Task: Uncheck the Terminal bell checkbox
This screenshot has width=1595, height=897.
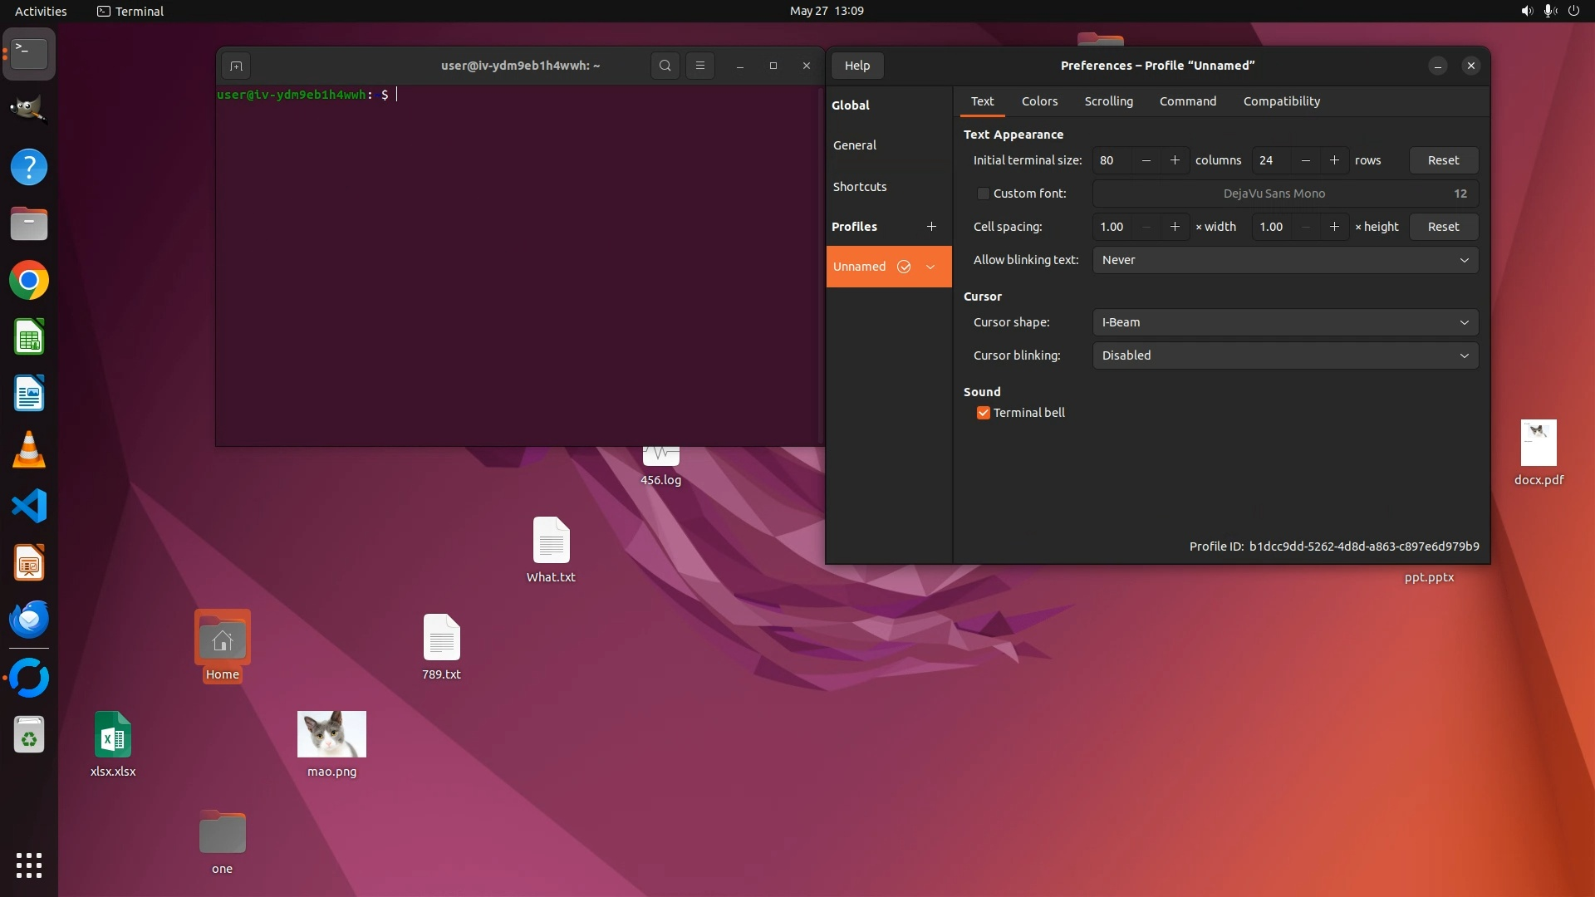Action: pos(984,413)
